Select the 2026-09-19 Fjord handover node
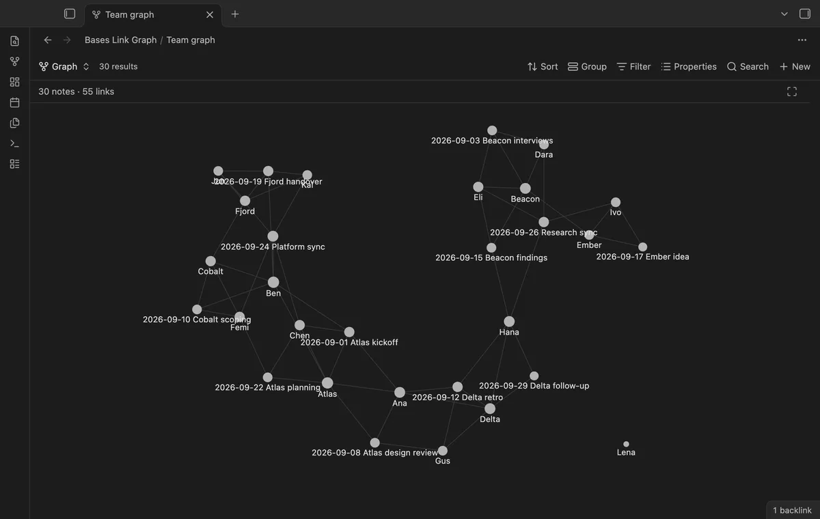Image resolution: width=820 pixels, height=519 pixels. [269, 171]
